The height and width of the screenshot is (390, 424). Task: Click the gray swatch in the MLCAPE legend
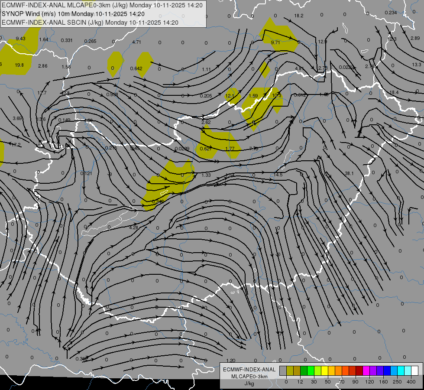tap(283, 370)
